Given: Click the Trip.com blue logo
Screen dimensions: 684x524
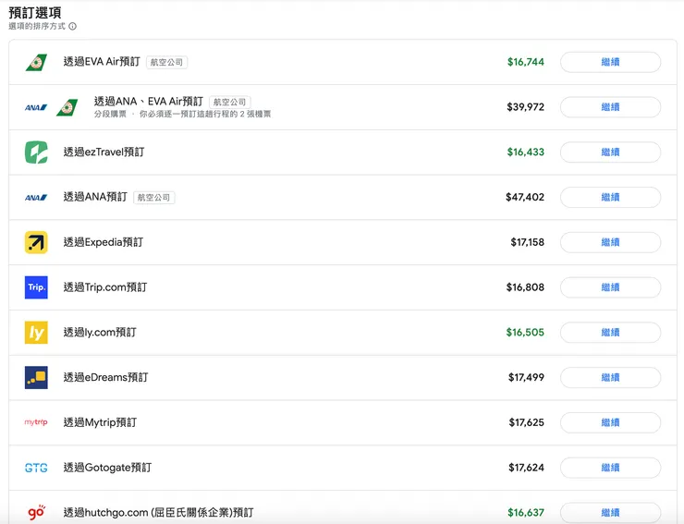Looking at the screenshot, I should [36, 287].
